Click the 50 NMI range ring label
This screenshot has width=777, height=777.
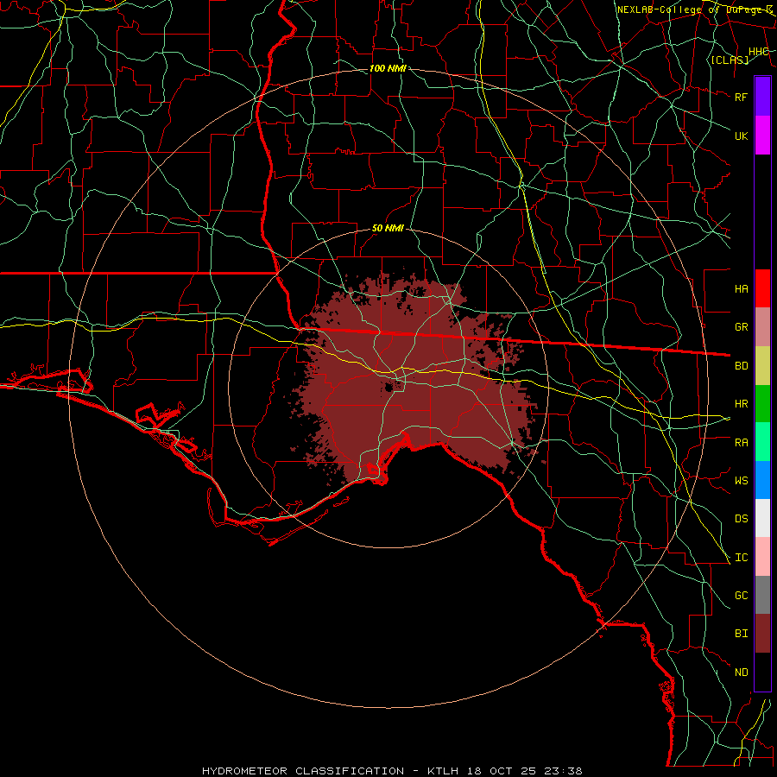click(388, 228)
